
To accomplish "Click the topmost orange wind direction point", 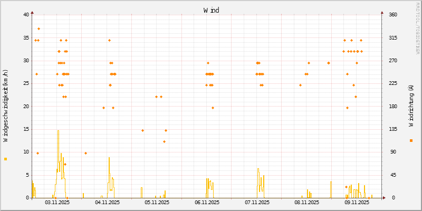I will point(39,28).
